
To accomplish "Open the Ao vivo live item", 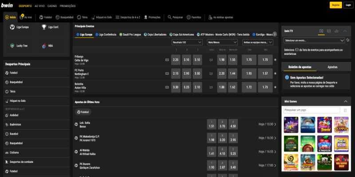I will 26,17.
